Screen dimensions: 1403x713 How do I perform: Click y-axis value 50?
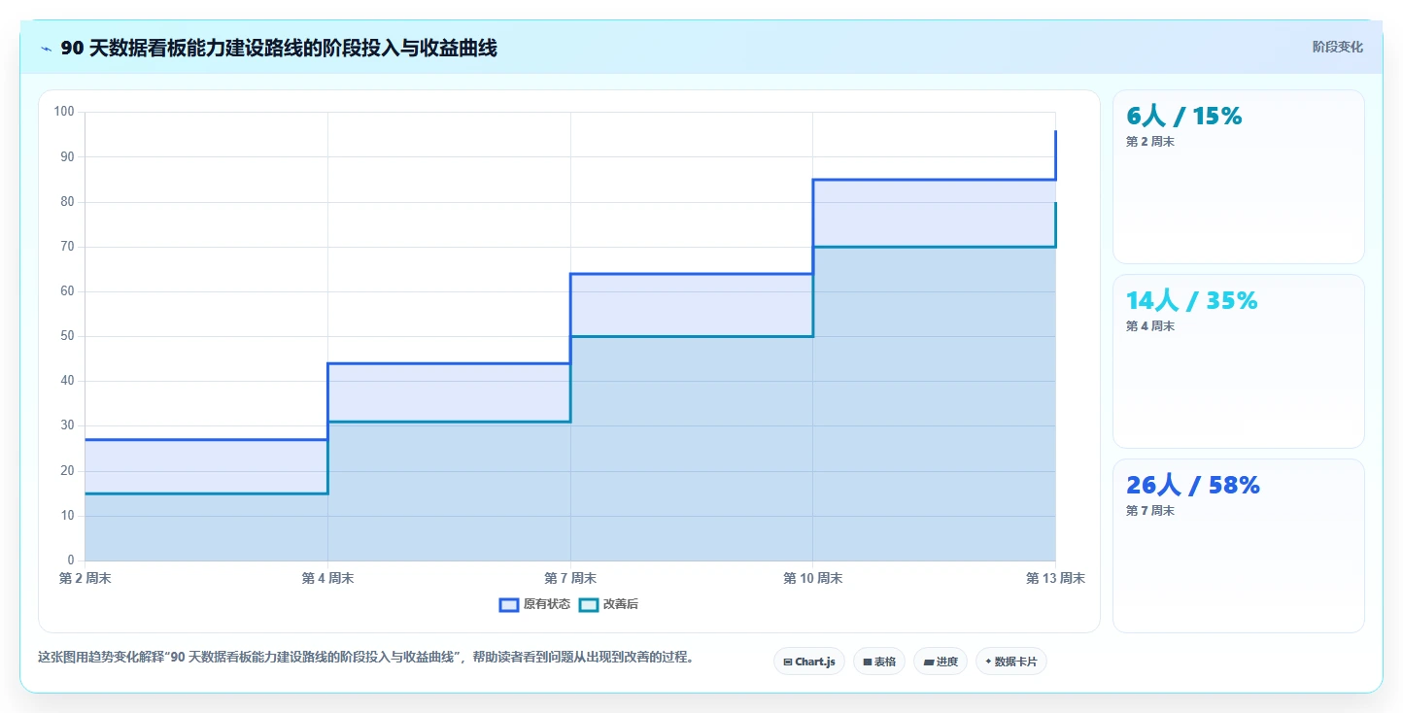click(x=67, y=336)
